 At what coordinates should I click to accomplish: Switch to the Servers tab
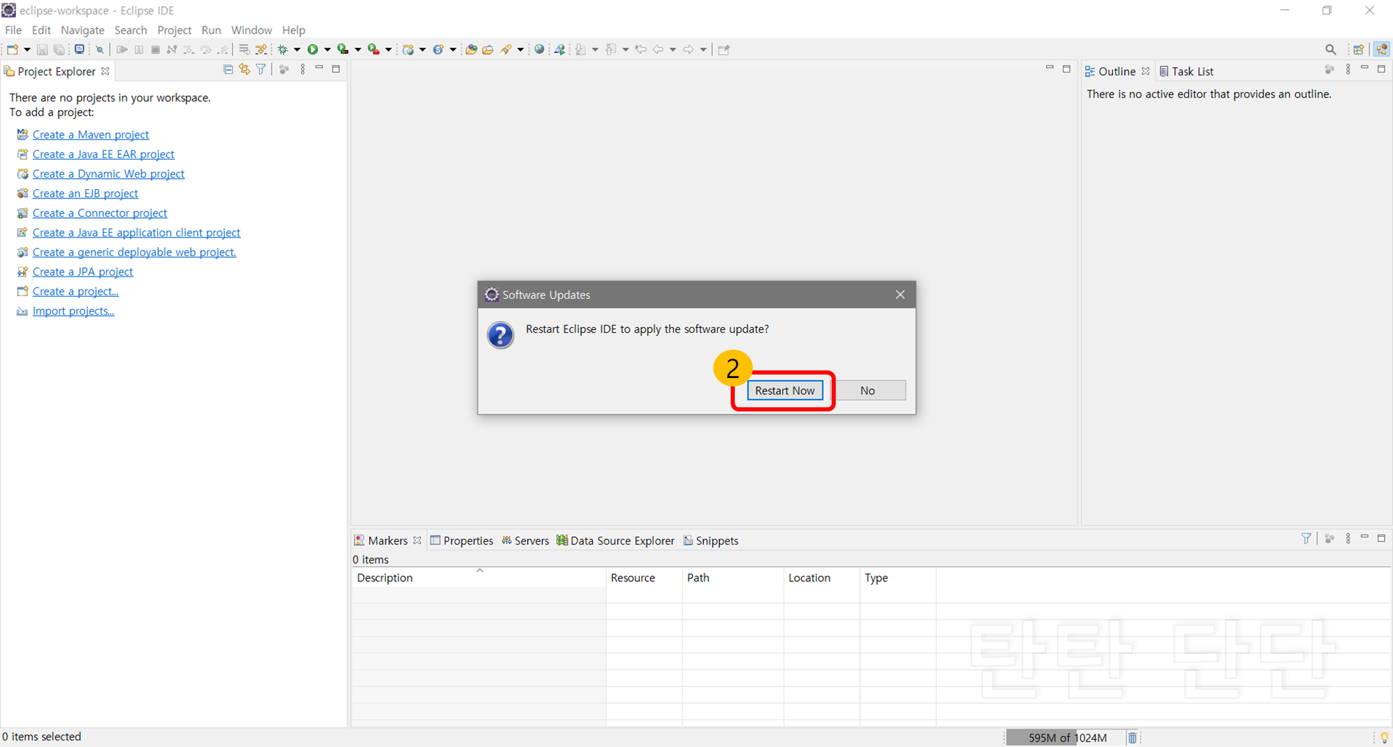click(525, 541)
